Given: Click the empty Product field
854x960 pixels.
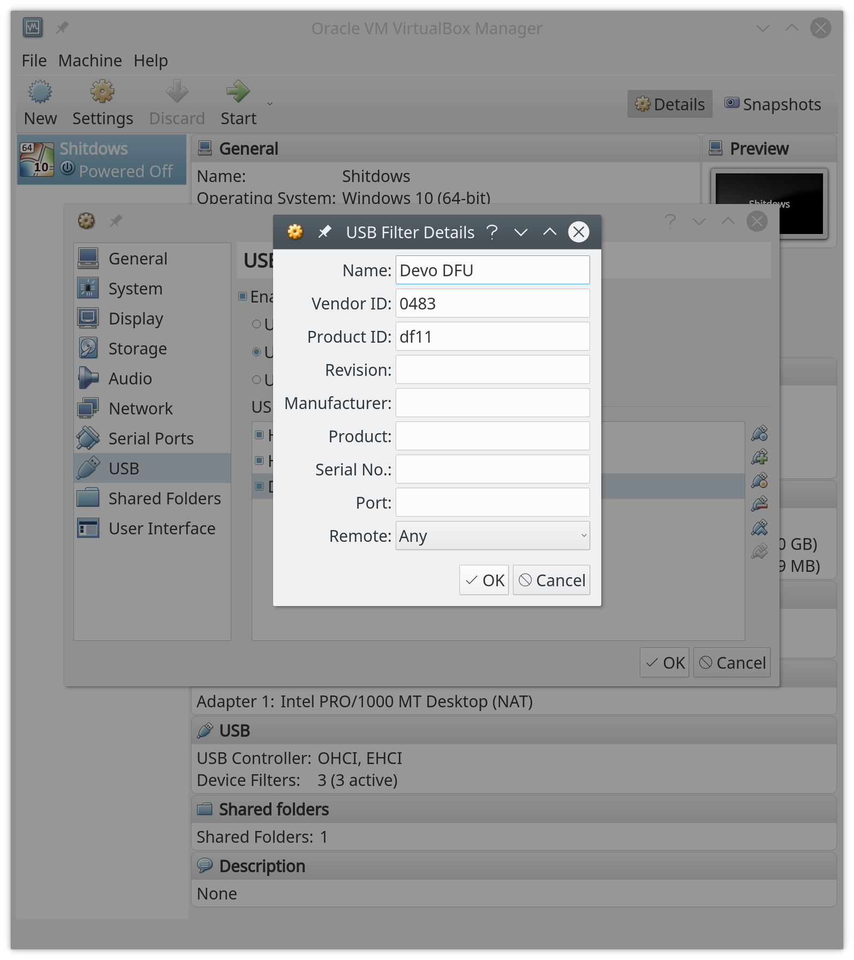Looking at the screenshot, I should tap(493, 436).
